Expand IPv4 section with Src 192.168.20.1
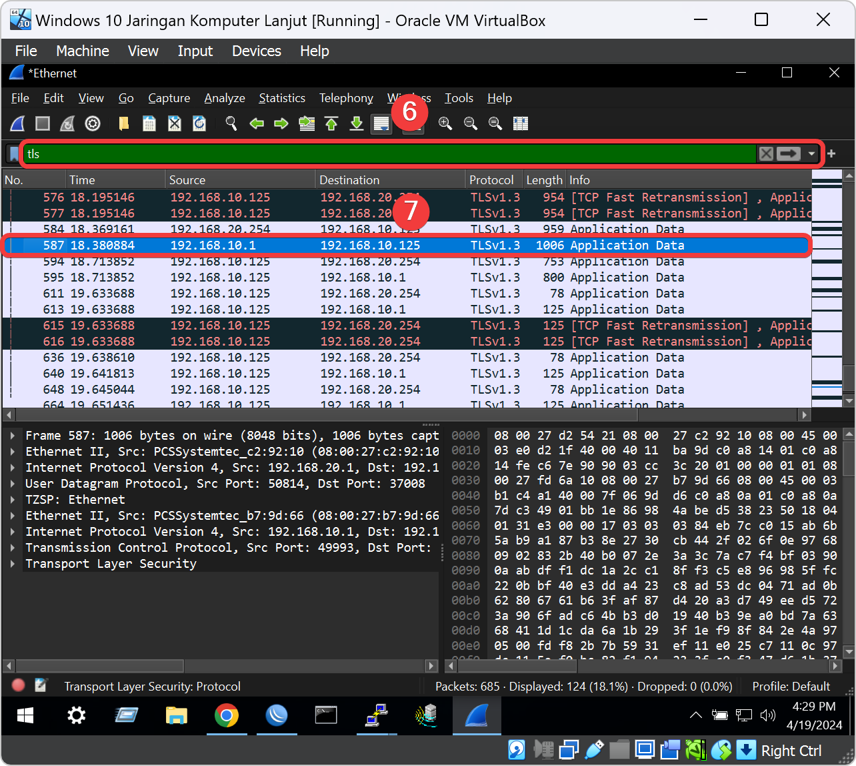This screenshot has width=856, height=766. click(13, 468)
